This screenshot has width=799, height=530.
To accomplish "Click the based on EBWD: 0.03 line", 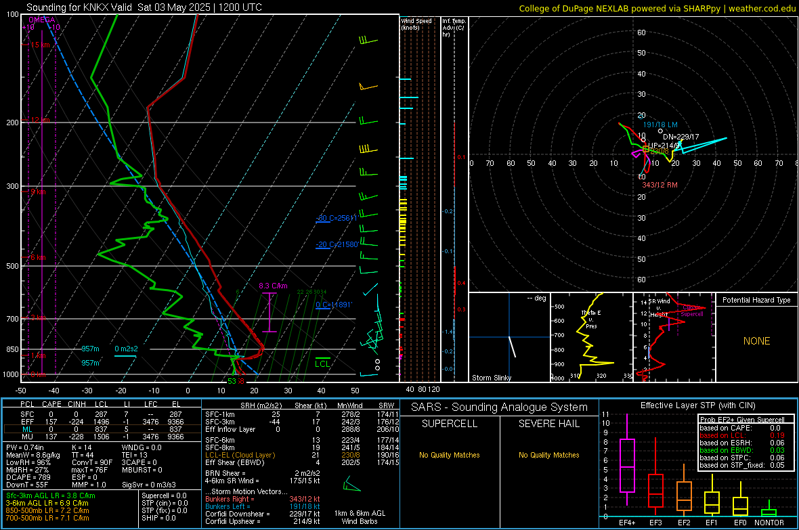I will point(742,450).
